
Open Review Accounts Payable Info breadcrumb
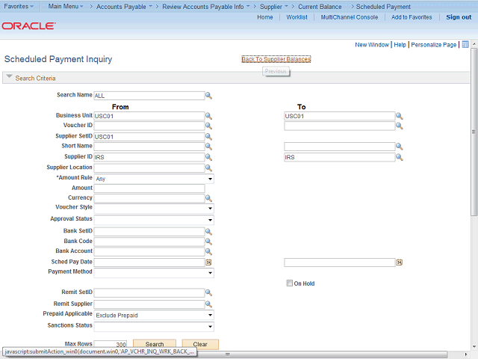click(x=206, y=7)
